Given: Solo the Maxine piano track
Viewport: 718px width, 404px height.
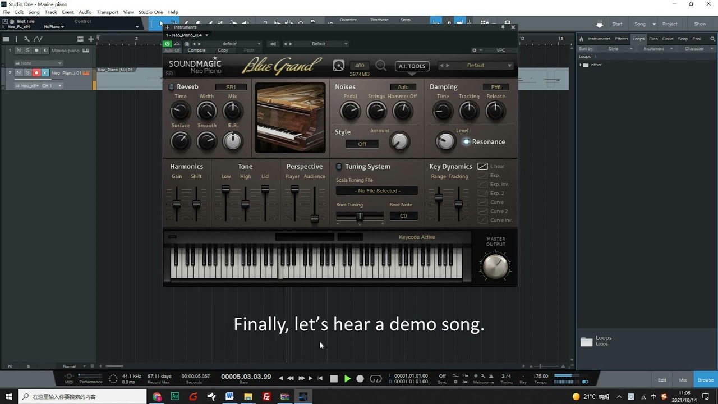Looking at the screenshot, I should point(27,50).
